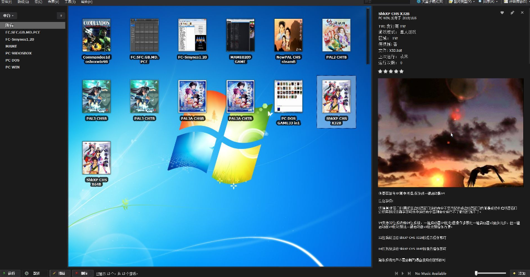
Task: Select the PAL3 CHSB game cover
Action: pyautogui.click(x=96, y=97)
